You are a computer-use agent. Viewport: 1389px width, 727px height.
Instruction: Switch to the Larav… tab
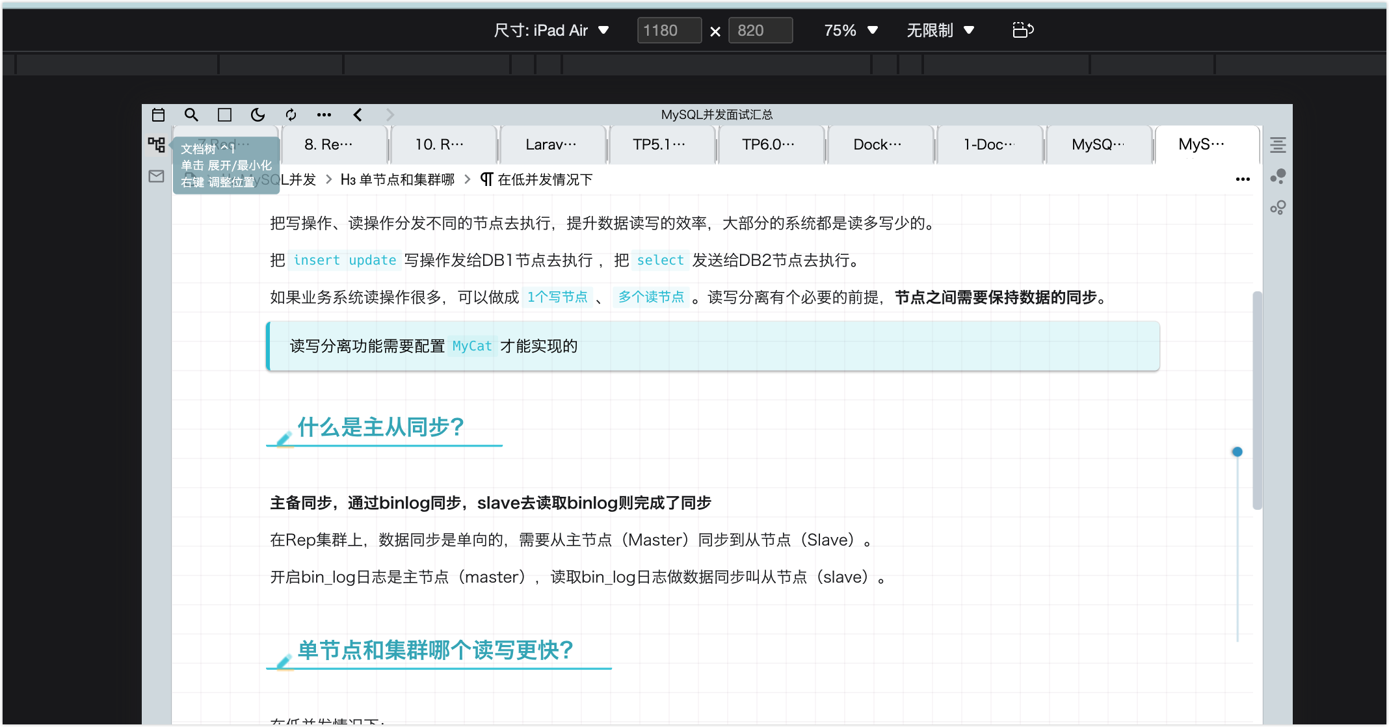click(x=551, y=144)
